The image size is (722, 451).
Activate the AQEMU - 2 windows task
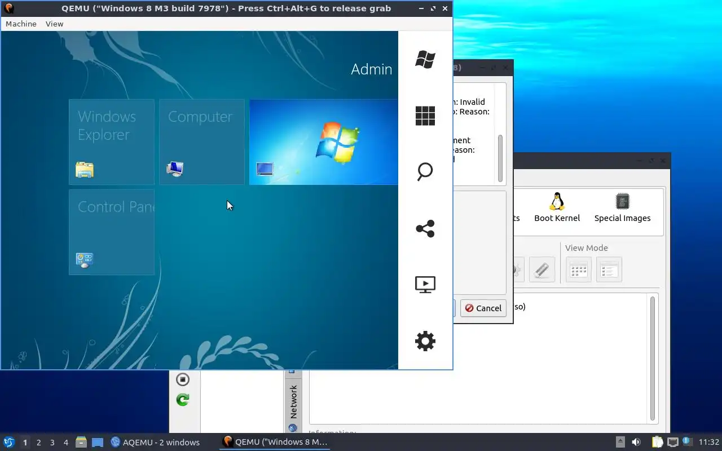pyautogui.click(x=156, y=442)
